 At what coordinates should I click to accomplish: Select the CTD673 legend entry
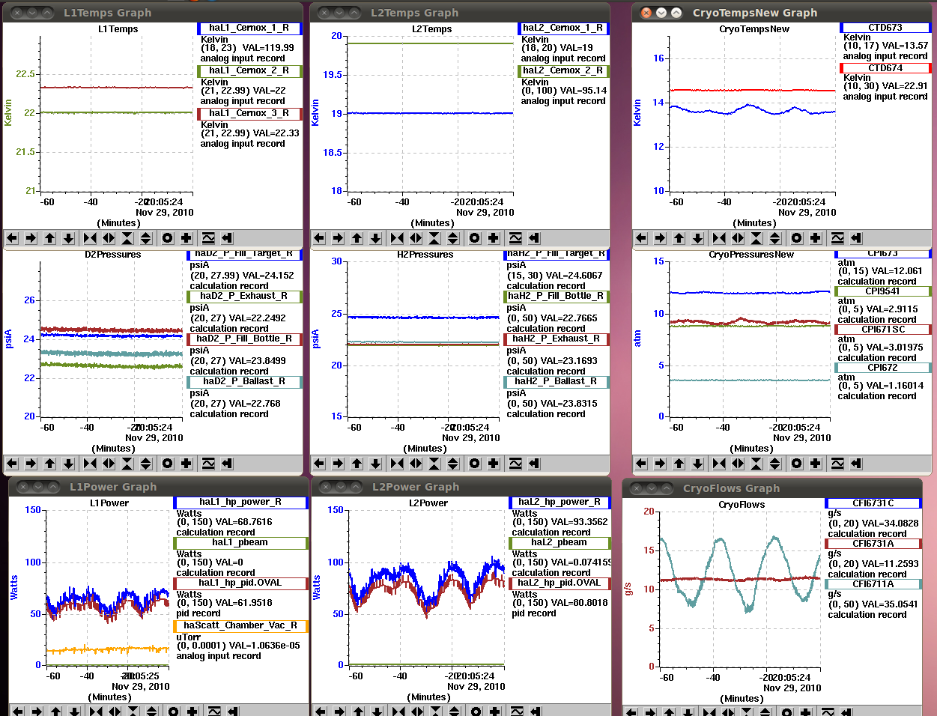(x=885, y=28)
